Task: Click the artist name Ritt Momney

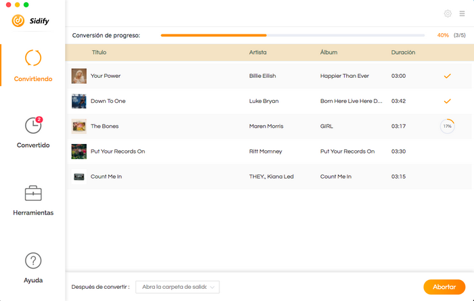Action: (x=265, y=152)
